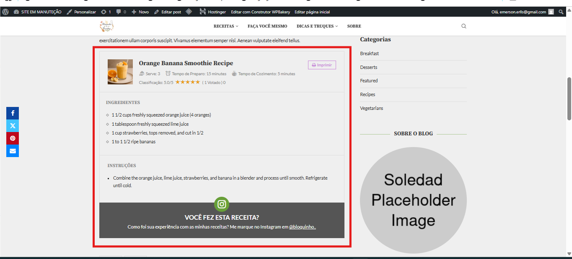Share post by email icon
This screenshot has width=572, height=259.
point(13,151)
